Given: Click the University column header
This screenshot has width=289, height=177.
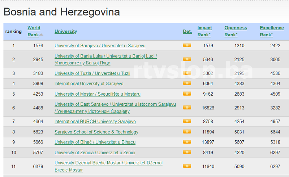Looking at the screenshot, I should pos(66,31).
